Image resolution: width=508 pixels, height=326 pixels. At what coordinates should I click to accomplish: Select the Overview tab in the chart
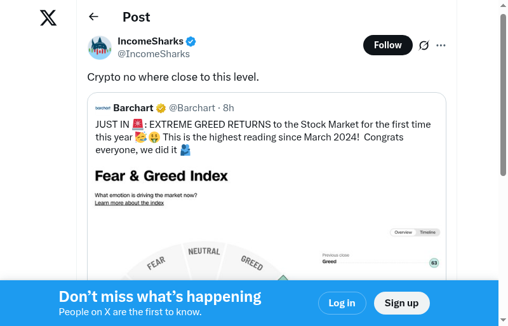(x=403, y=233)
